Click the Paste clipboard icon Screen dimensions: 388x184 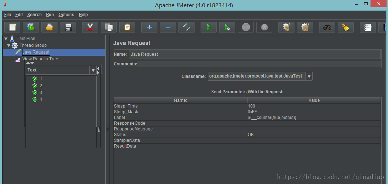(x=127, y=27)
